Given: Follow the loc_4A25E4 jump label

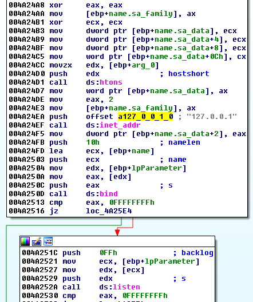Looking at the screenshot, I should (x=109, y=211).
